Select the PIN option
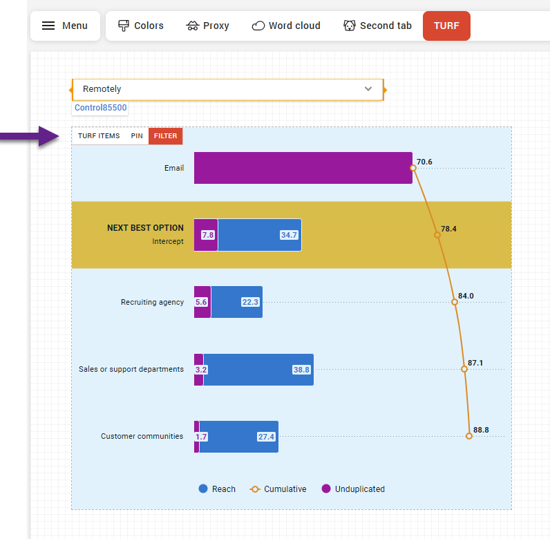The width and height of the screenshot is (550, 539). pyautogui.click(x=137, y=136)
